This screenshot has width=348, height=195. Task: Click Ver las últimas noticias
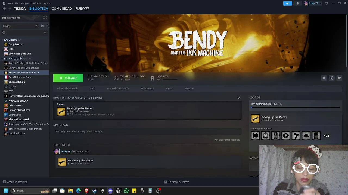[x=227, y=140]
